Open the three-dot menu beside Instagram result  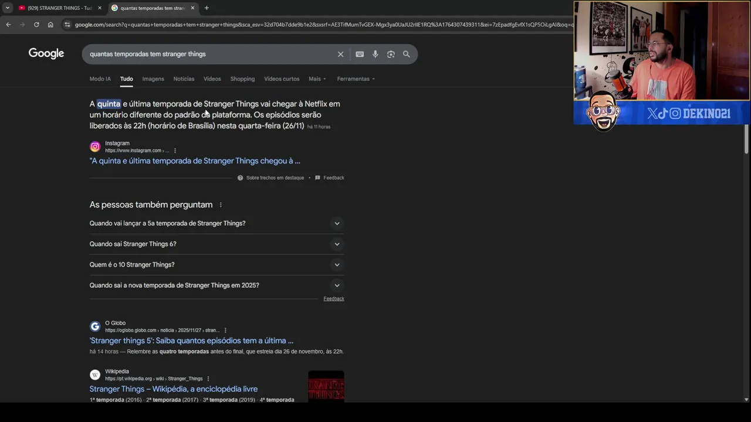click(175, 151)
